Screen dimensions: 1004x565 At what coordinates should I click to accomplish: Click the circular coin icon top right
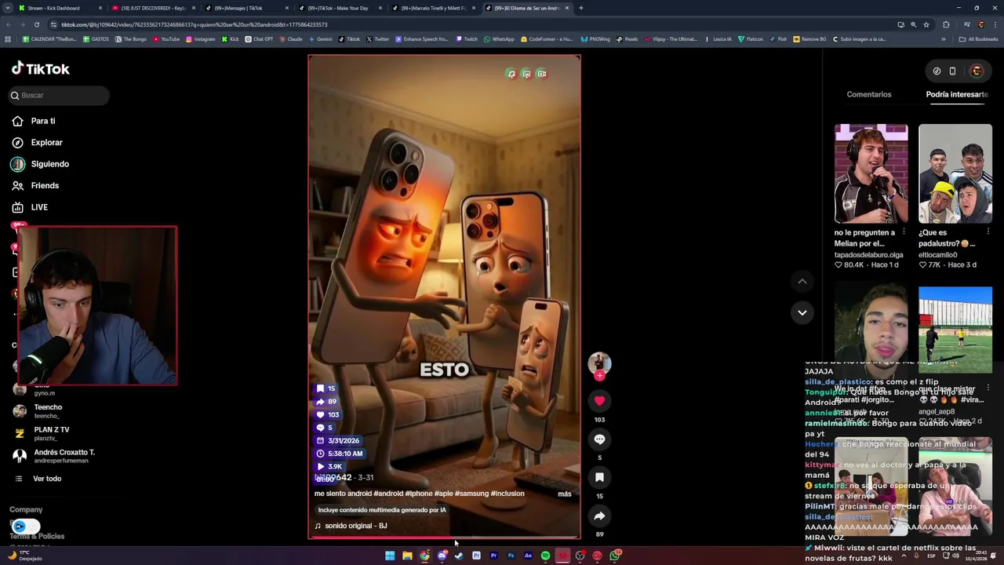pyautogui.click(x=937, y=71)
